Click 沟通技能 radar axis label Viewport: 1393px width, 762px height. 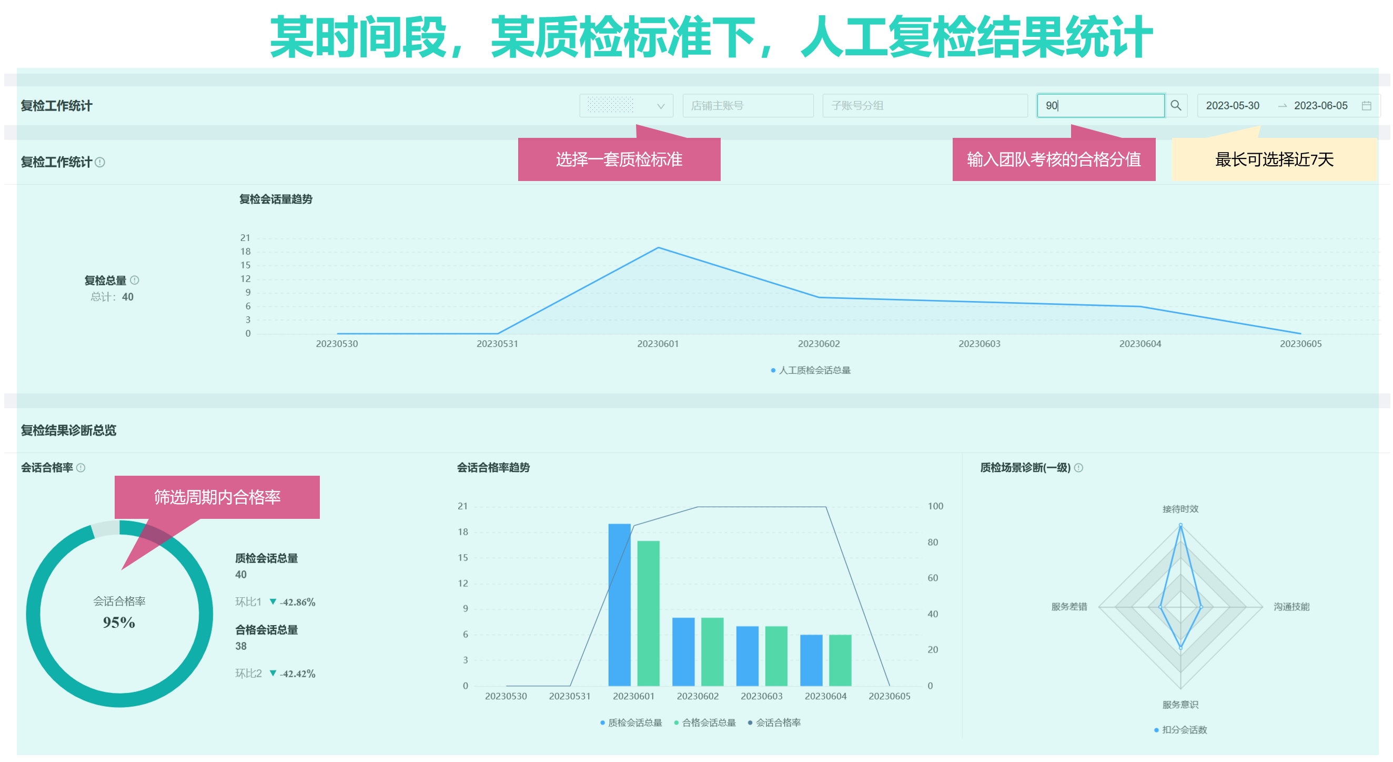tap(1291, 607)
